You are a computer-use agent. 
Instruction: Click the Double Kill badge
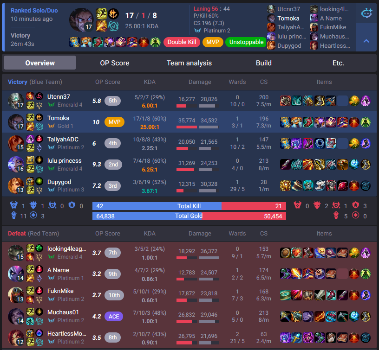(182, 42)
